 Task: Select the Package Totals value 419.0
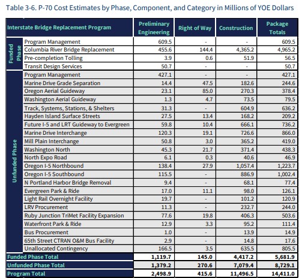[x=288, y=141]
